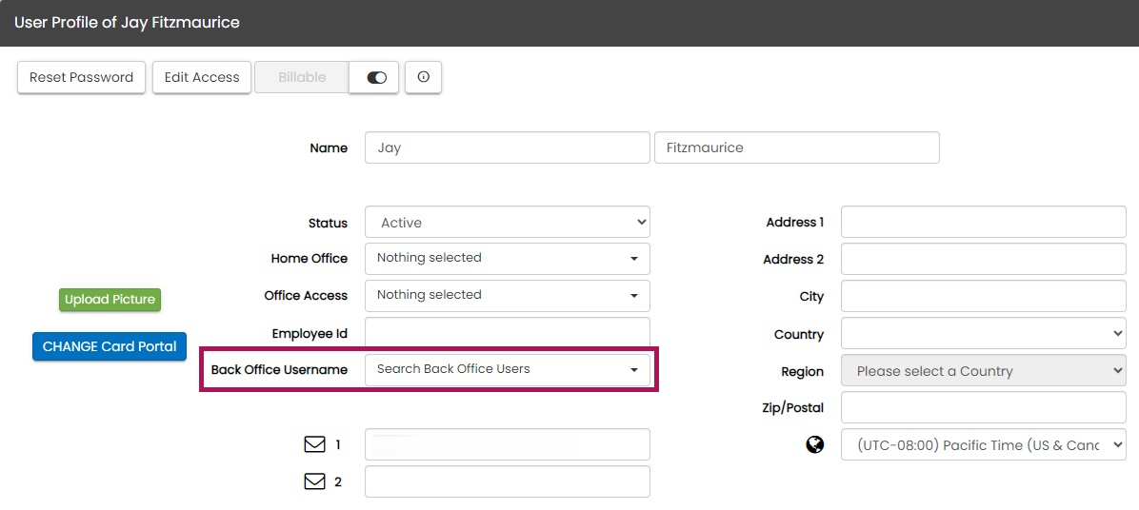The height and width of the screenshot is (510, 1139).
Task: Click the info icon button
Action: click(x=423, y=78)
